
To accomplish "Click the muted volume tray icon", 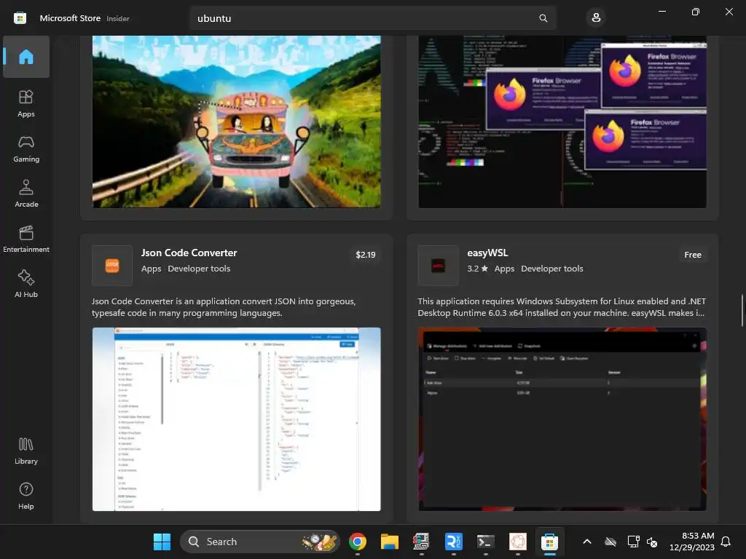I will [x=652, y=542].
